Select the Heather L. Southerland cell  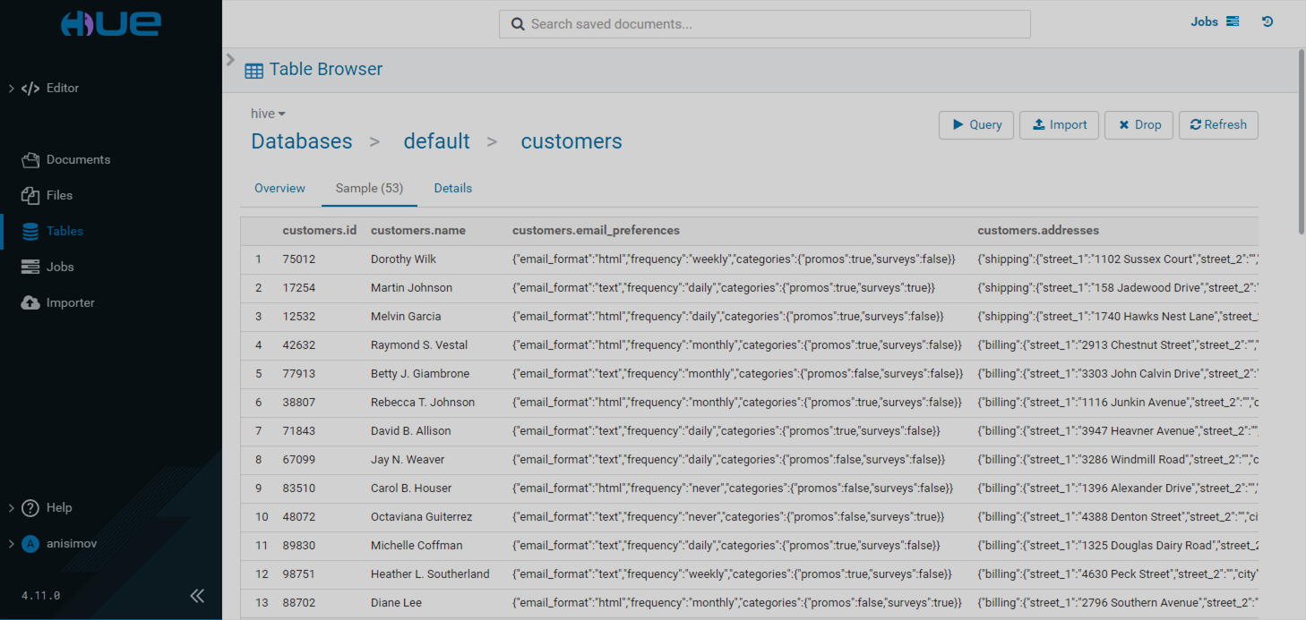click(430, 574)
